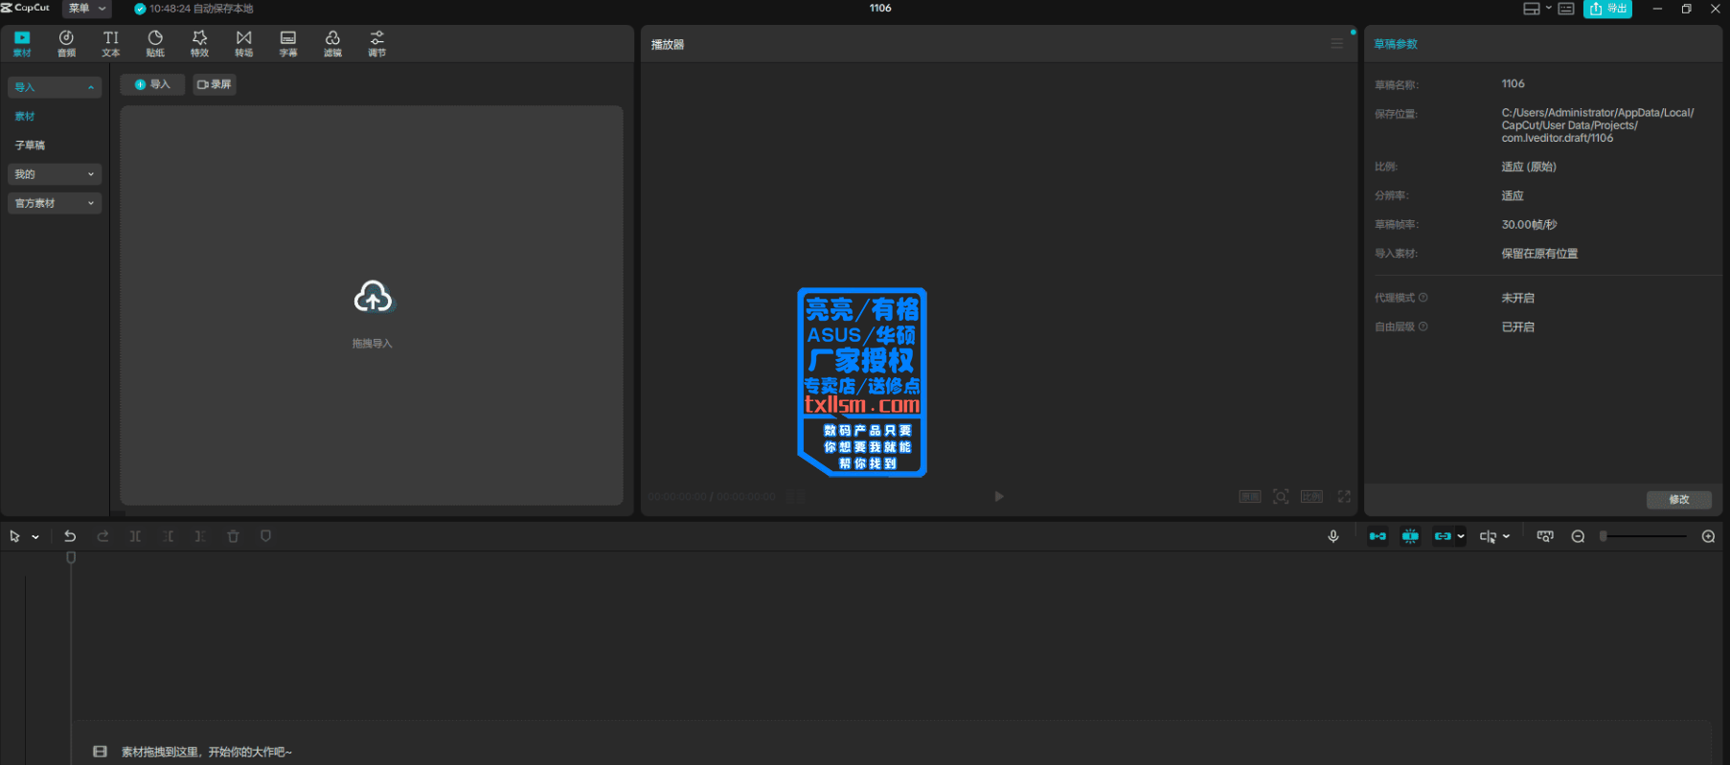Click the autosave status checkmark icon
This screenshot has width=1730, height=765.
click(140, 9)
